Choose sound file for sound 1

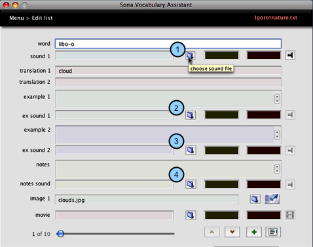point(191,56)
